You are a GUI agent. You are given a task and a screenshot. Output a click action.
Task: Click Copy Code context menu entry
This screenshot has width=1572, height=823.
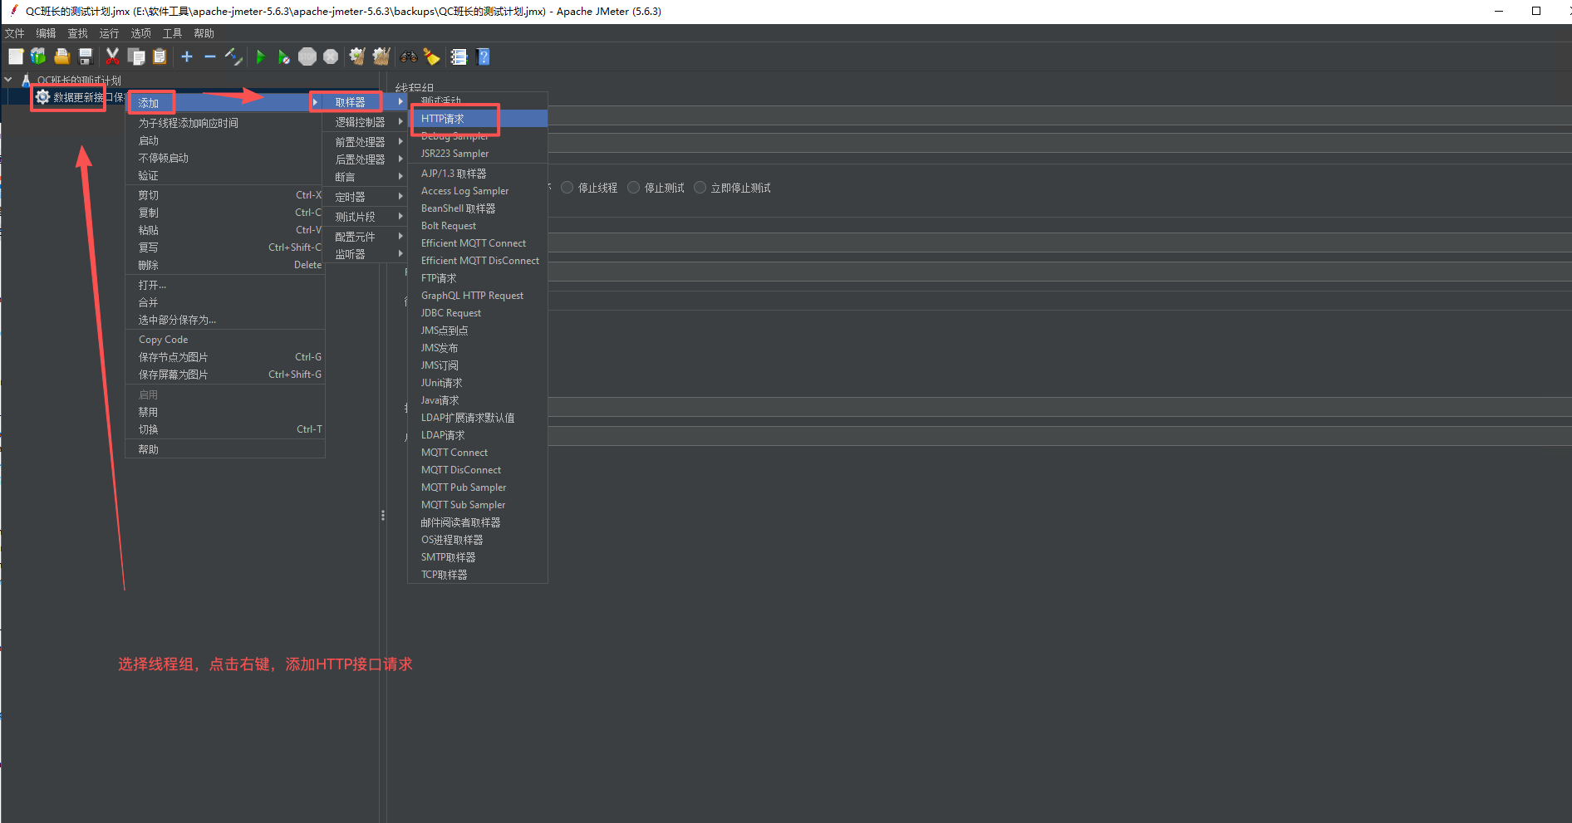(x=224, y=340)
